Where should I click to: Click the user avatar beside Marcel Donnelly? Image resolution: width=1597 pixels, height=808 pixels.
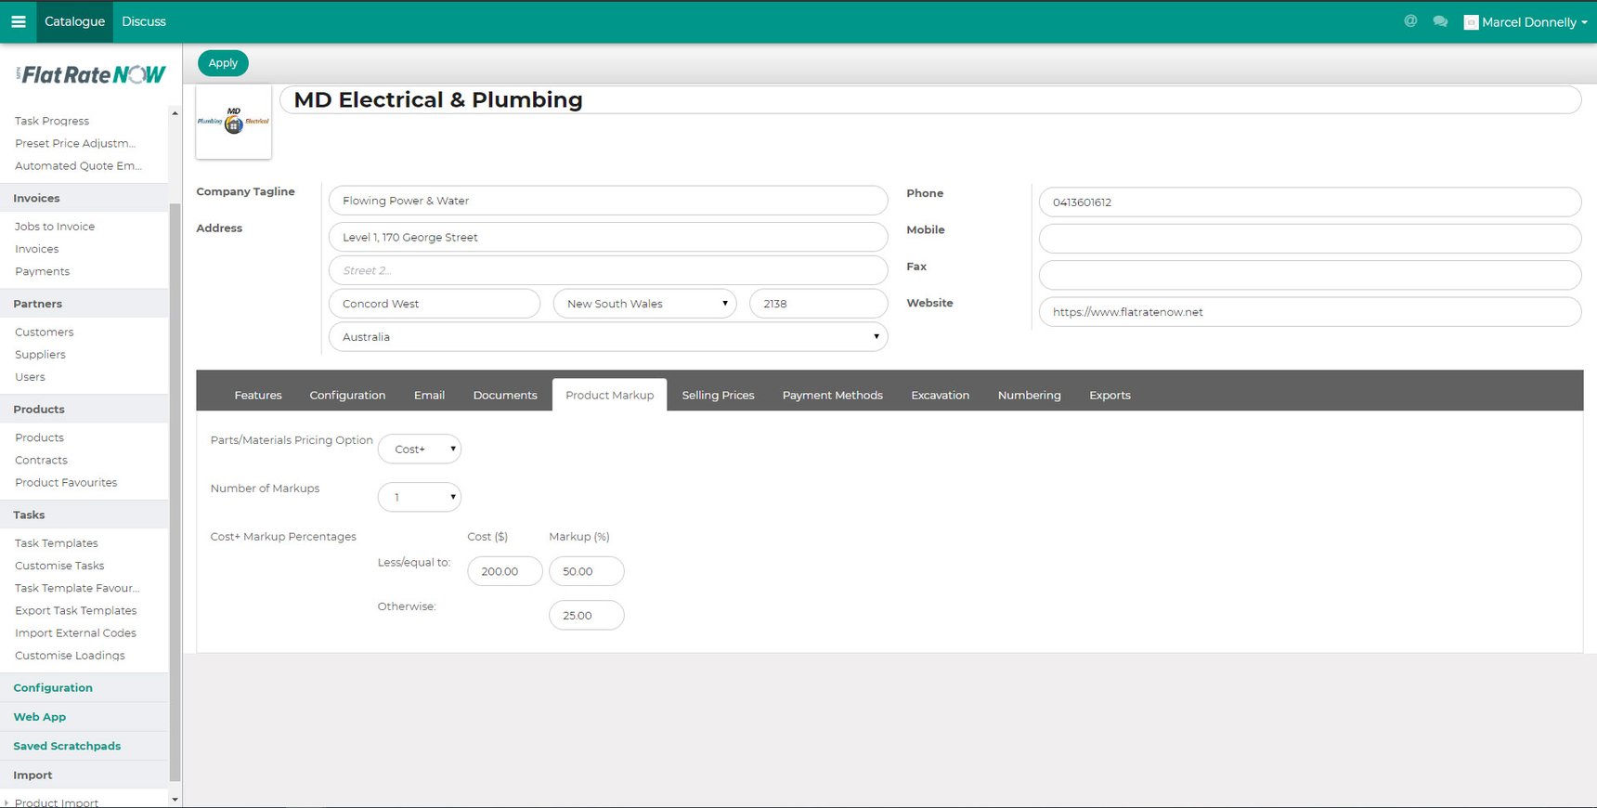click(1471, 22)
